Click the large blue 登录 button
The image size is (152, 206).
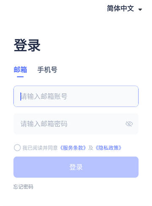pos(76,167)
